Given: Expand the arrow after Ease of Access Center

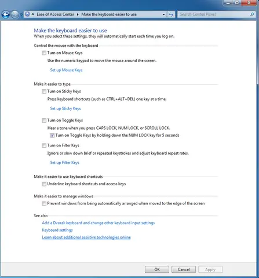Looking at the screenshot, I should tap(78, 14).
